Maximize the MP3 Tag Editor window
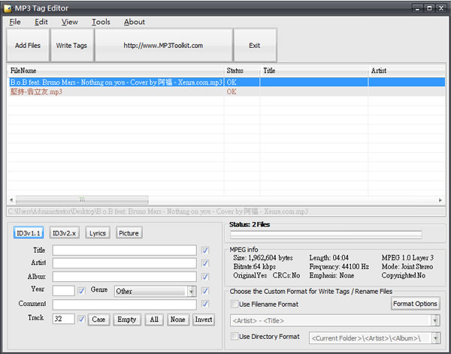Viewport: 451px width, 354px height. point(429,8)
